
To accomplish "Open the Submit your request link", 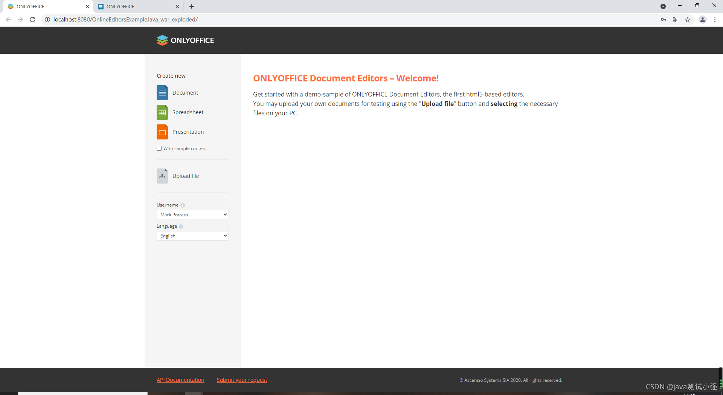I will (242, 380).
